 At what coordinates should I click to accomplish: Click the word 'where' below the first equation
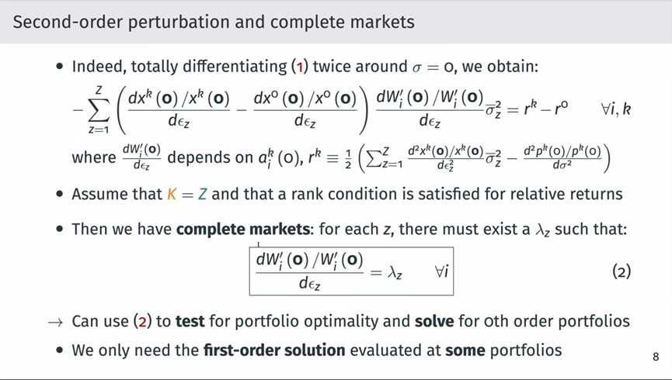93,157
